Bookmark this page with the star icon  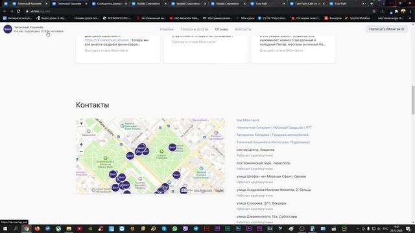pyautogui.click(x=373, y=12)
